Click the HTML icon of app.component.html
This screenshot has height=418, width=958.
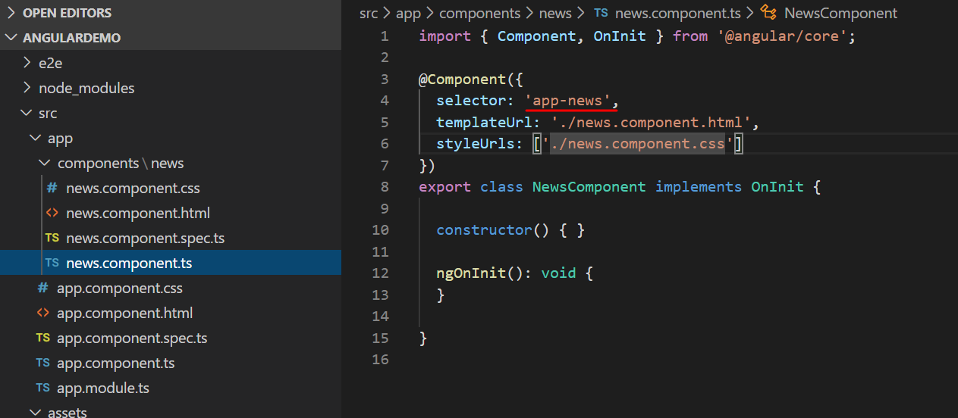tap(42, 313)
